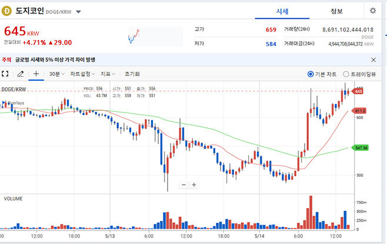Open the 차트설정 dropdown

pyautogui.click(x=82, y=74)
